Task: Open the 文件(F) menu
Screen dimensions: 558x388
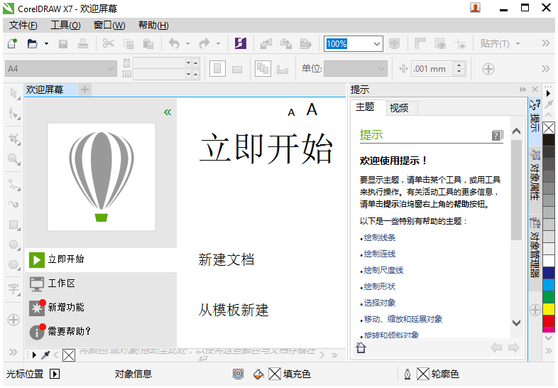Action: click(x=23, y=26)
